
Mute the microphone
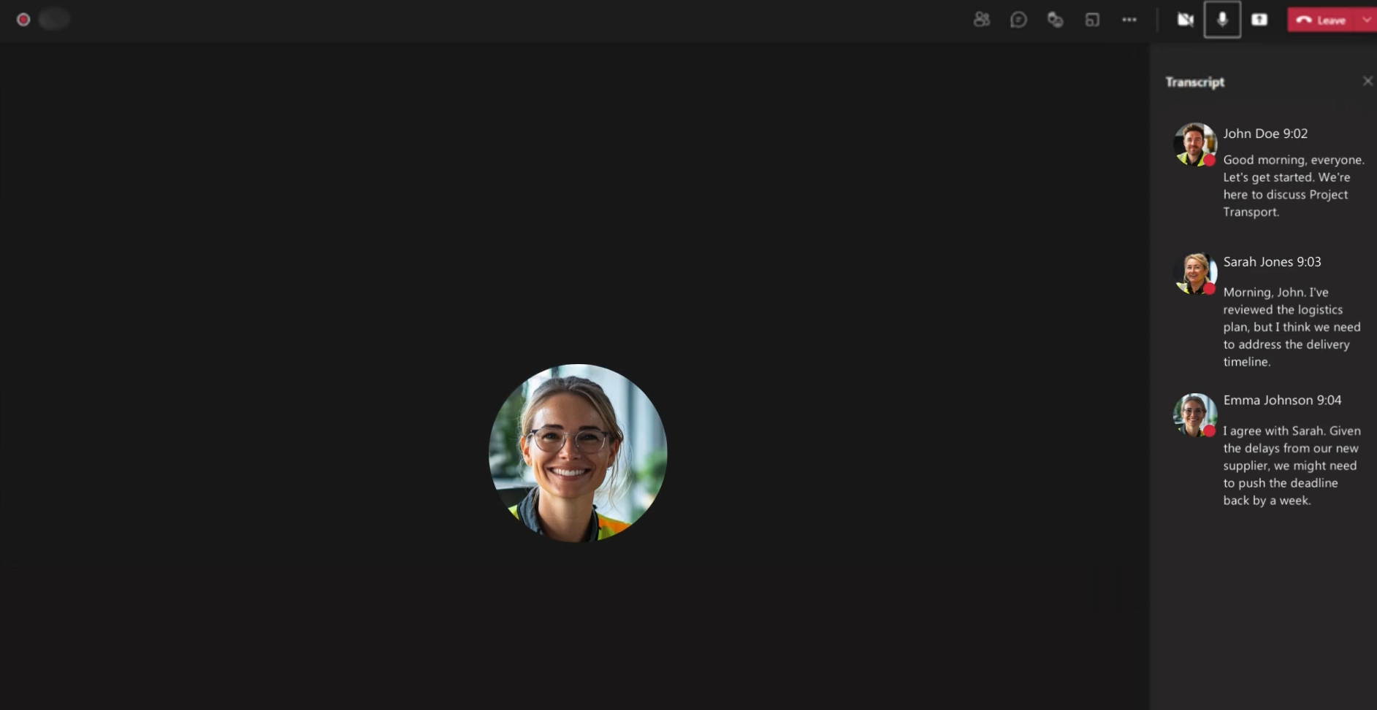click(1222, 20)
